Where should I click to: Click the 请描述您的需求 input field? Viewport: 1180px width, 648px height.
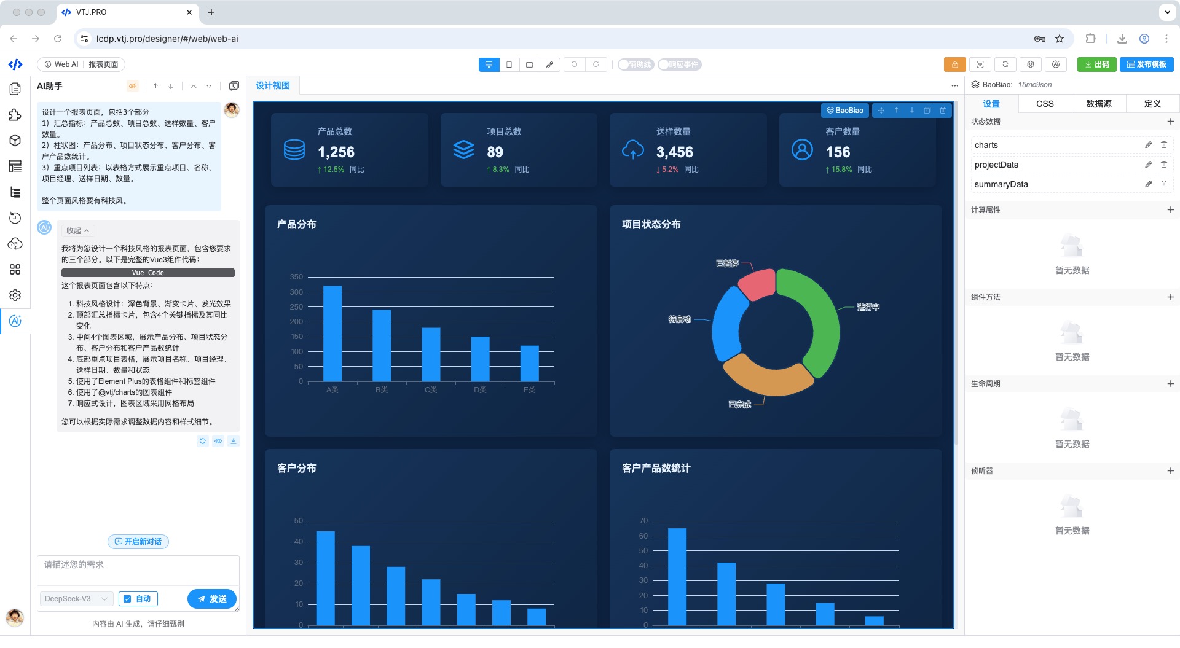coord(138,571)
